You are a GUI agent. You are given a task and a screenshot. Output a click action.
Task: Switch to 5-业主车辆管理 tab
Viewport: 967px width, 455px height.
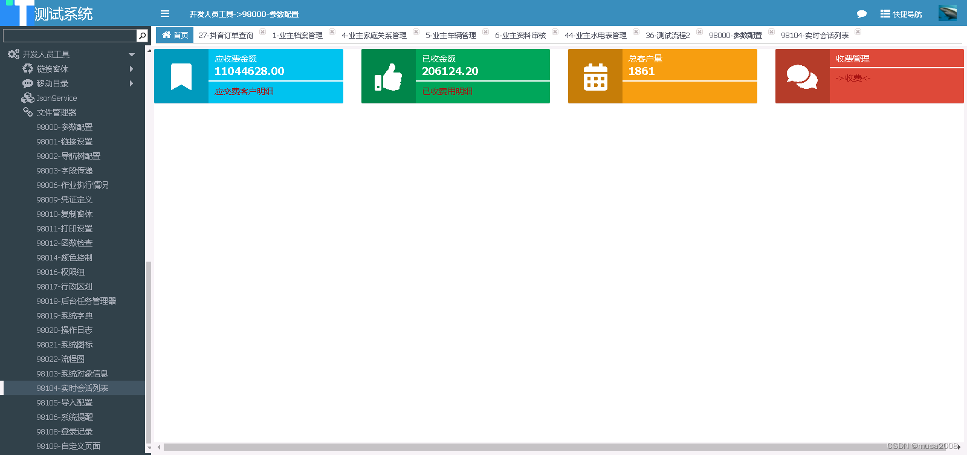pyautogui.click(x=451, y=36)
